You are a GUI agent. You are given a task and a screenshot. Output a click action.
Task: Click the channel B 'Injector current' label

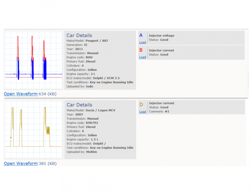coord(162,50)
